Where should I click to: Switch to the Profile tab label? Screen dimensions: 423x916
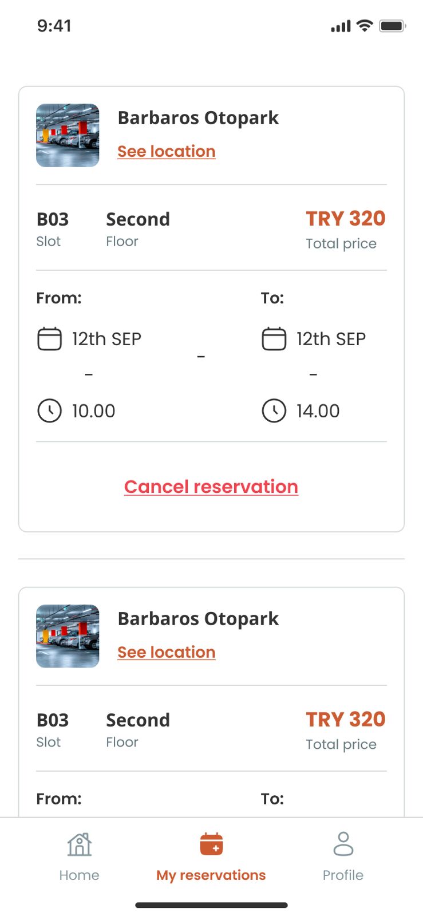[x=343, y=875]
